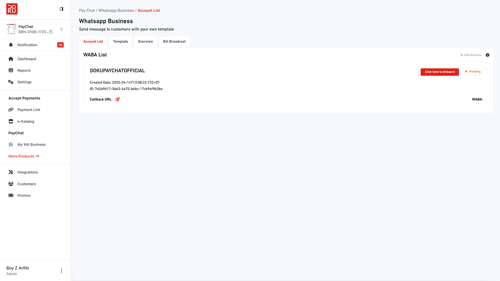Copy the BRN business ID
Viewport: 500px width, 281px height.
[51, 32]
